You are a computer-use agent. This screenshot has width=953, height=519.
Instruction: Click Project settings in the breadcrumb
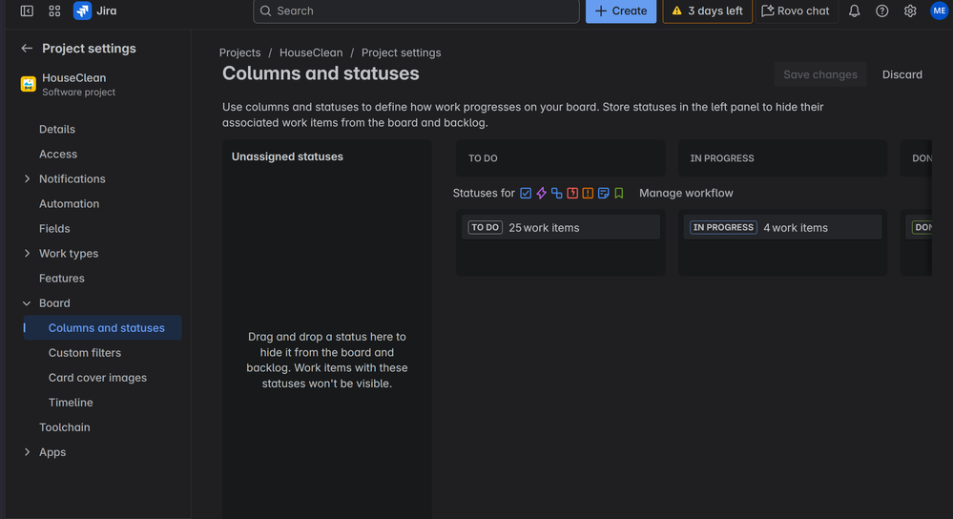coord(401,52)
